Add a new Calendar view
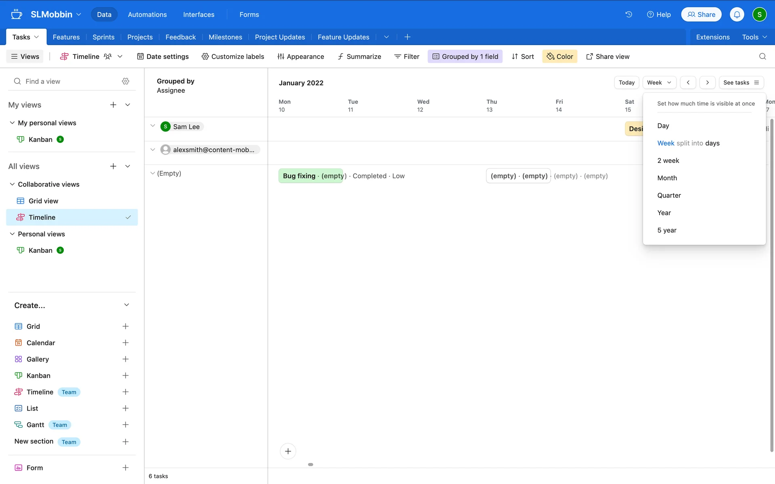 click(x=126, y=343)
